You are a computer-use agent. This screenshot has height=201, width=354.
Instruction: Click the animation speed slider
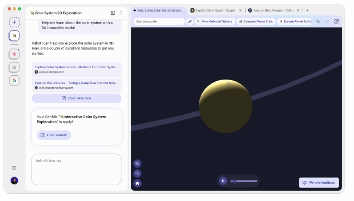tap(244, 181)
